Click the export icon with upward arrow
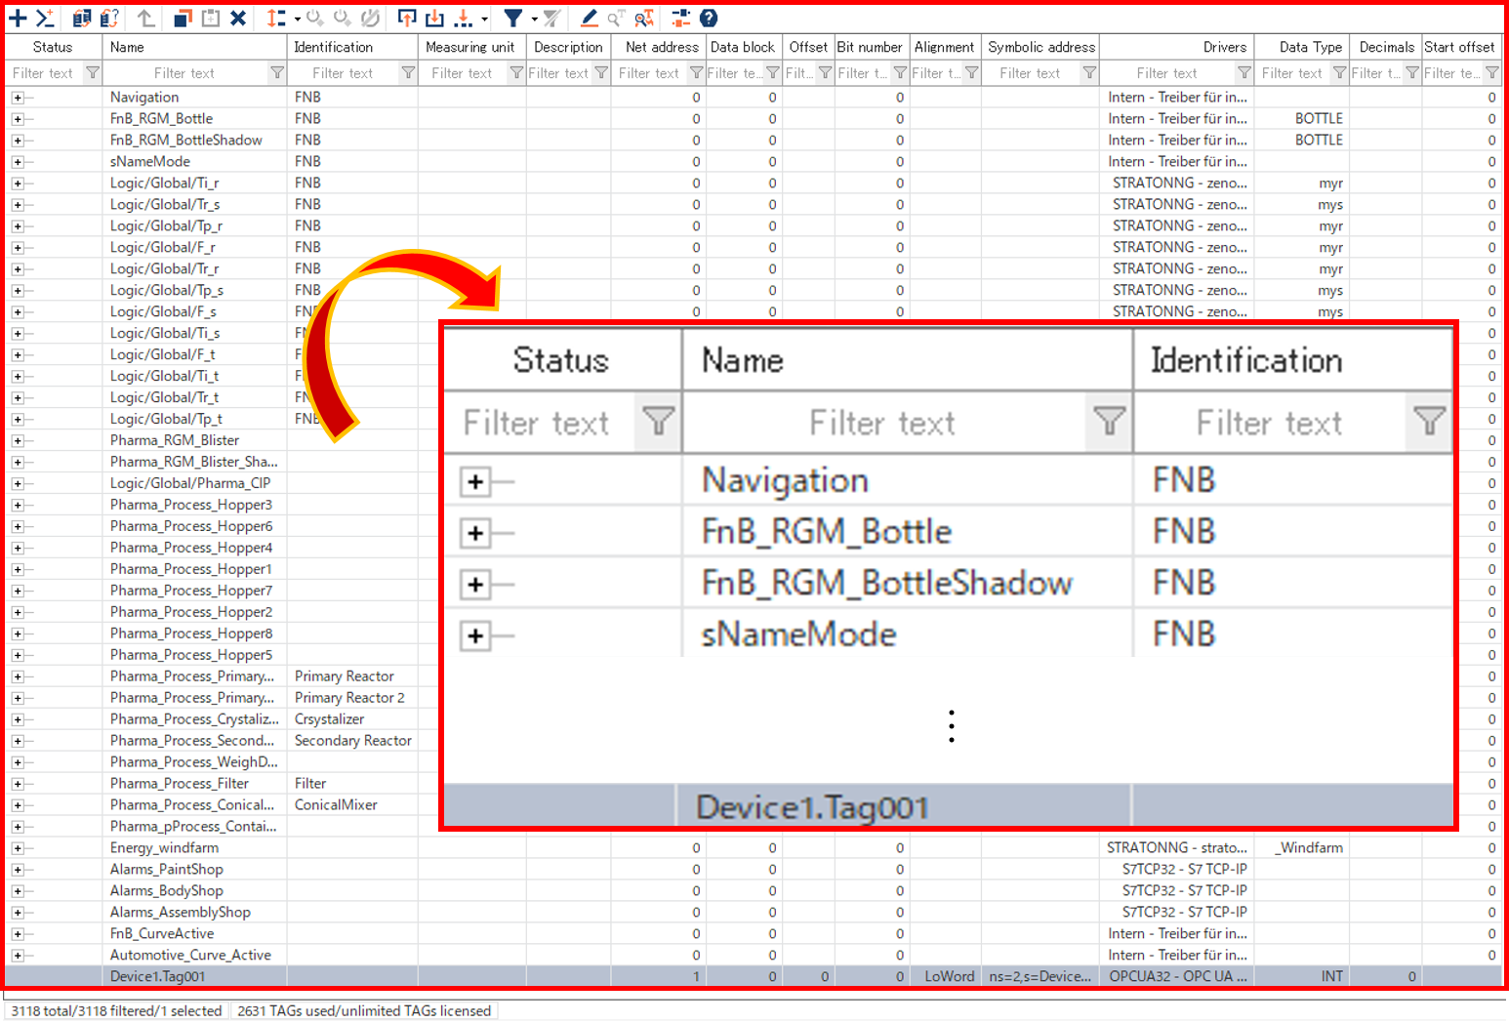 [407, 18]
